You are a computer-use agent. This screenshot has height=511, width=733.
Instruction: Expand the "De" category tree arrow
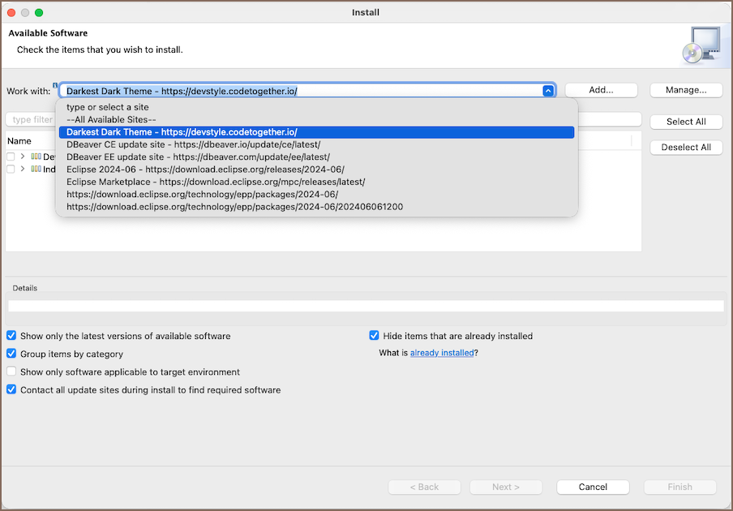23,157
